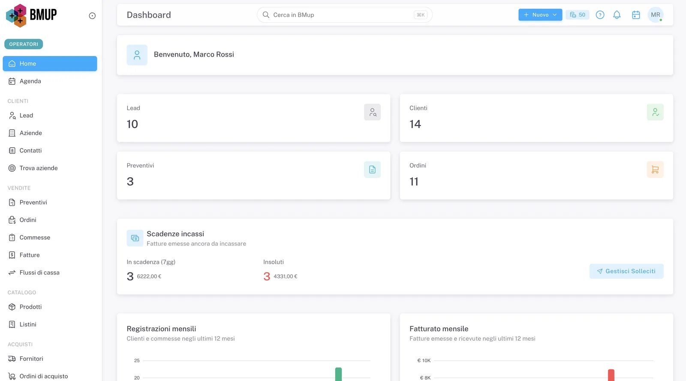
Task: Open the MR user avatar menu
Action: 656,15
